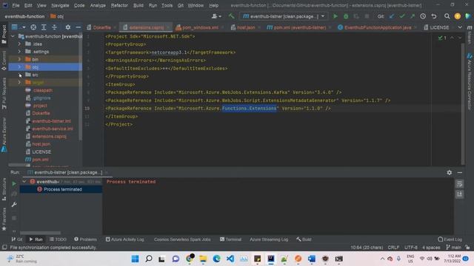Collapse all project tree nodes icon
Viewport: 474px width, 266px height.
click(54, 27)
